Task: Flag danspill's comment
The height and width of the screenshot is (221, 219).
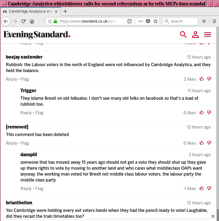Action: [40, 188]
